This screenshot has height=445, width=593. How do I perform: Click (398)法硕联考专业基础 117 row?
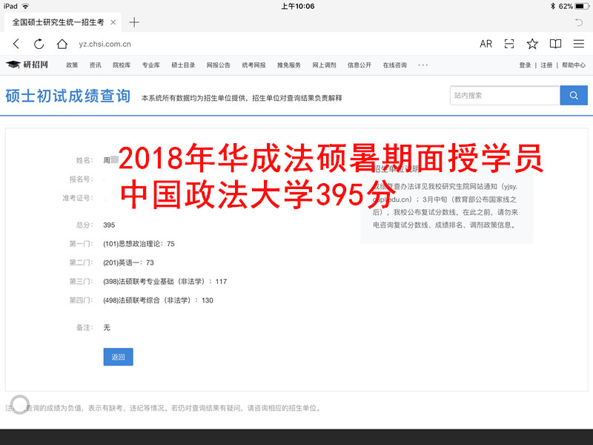coord(165,282)
